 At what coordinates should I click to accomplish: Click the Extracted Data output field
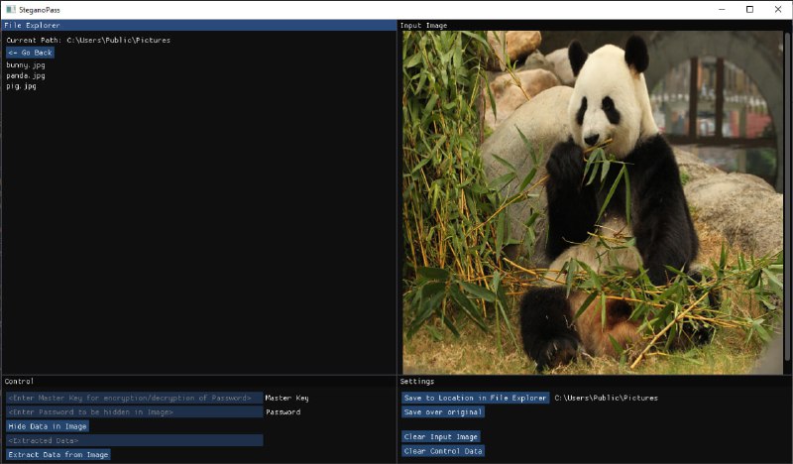point(134,440)
